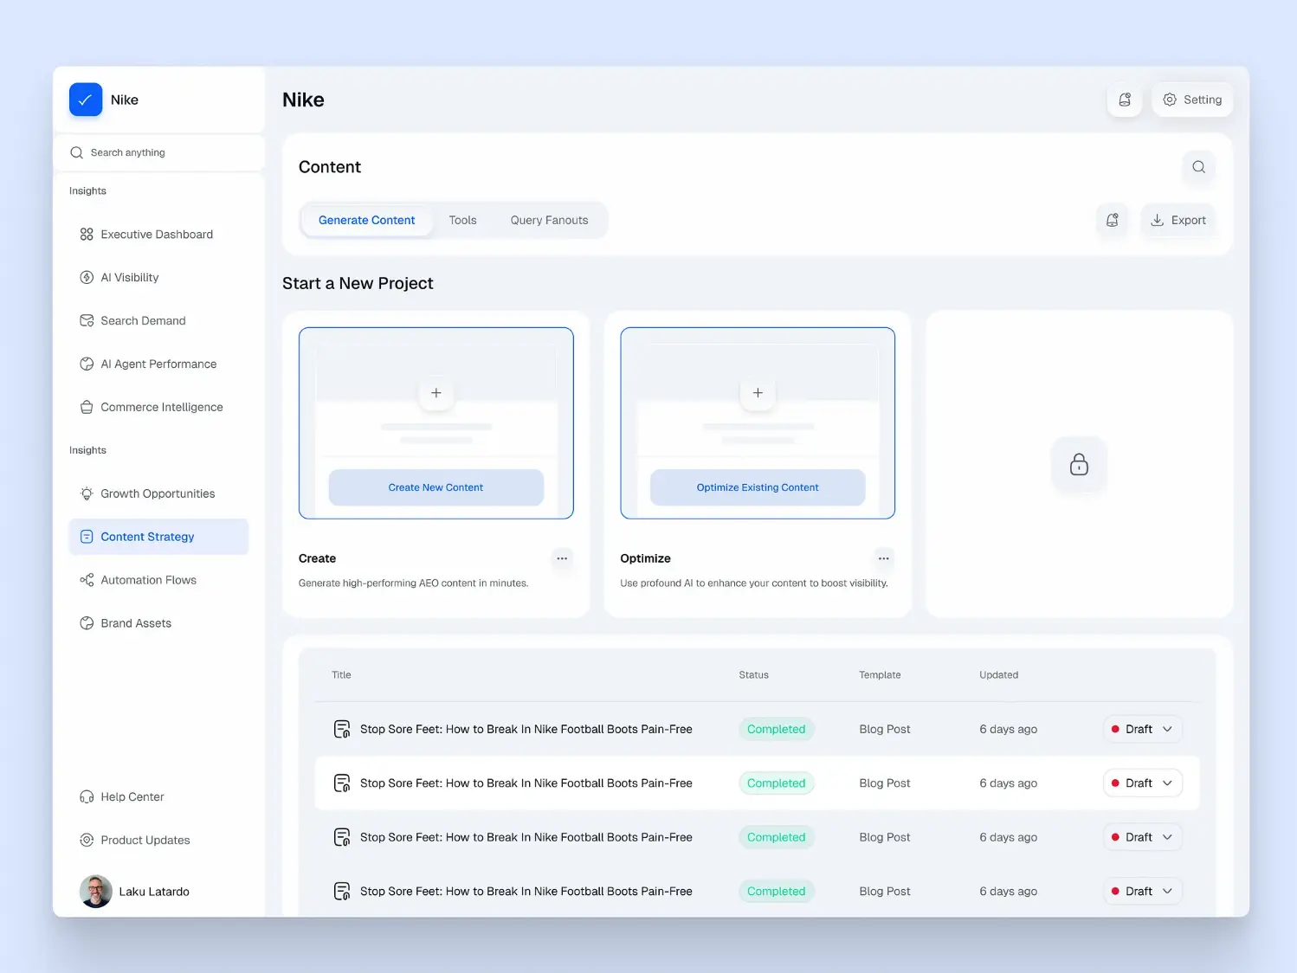Image resolution: width=1297 pixels, height=973 pixels.
Task: Click the Optimize Existing Content button
Action: [x=758, y=487]
